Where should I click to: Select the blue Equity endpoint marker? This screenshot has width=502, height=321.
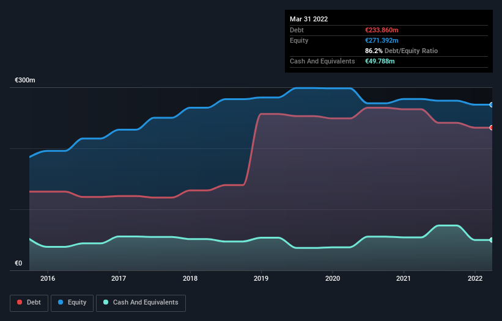pos(492,105)
